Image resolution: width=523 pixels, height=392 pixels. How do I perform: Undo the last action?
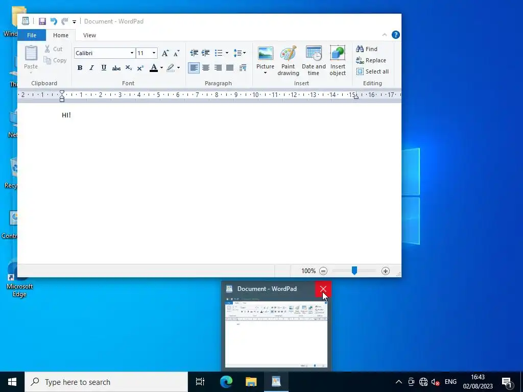[53, 21]
